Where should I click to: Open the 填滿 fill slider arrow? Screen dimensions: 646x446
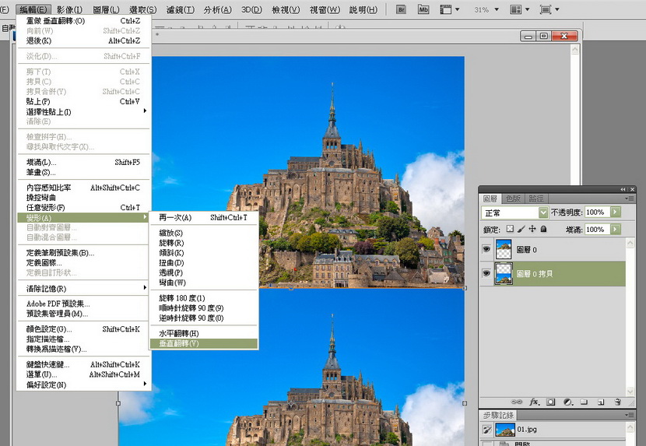point(615,229)
